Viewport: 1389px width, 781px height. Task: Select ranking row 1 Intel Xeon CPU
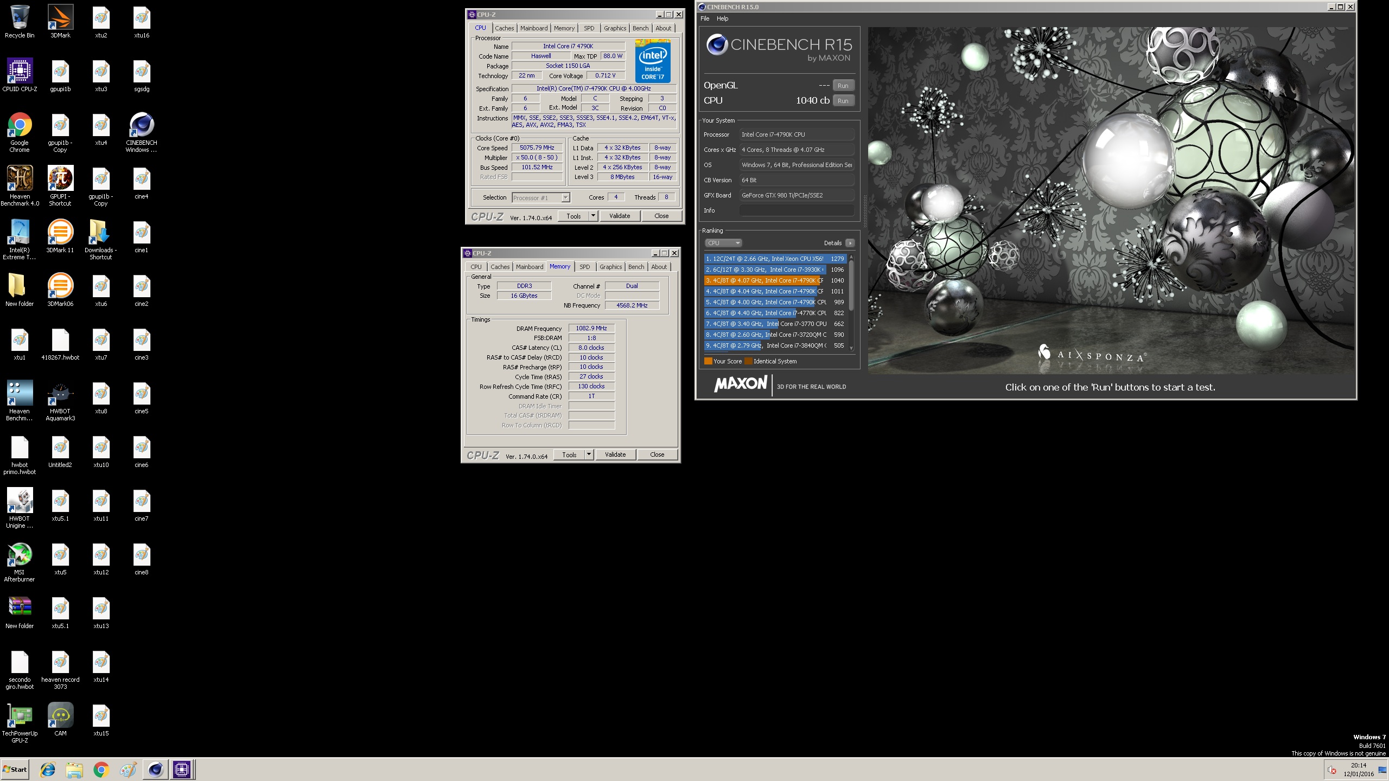(x=775, y=259)
